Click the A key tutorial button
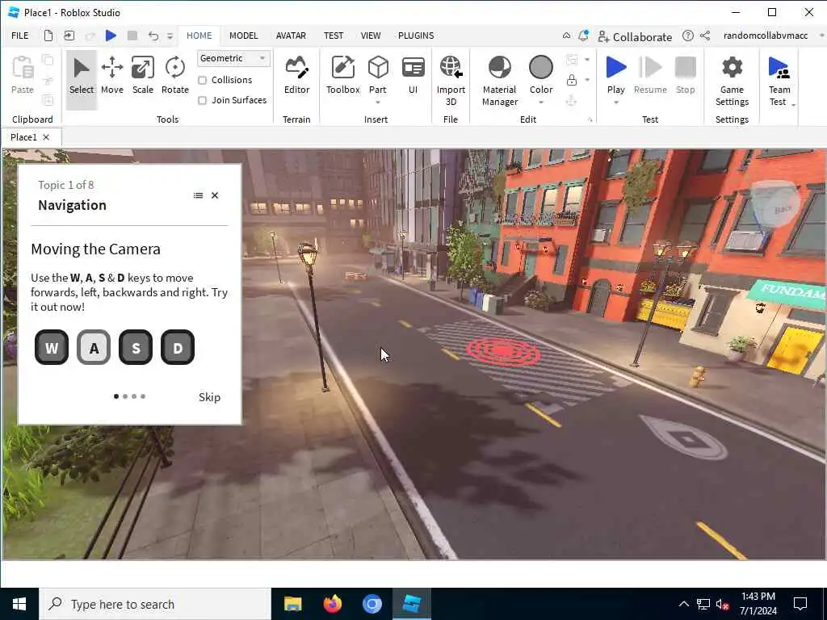The height and width of the screenshot is (620, 827). 94,347
